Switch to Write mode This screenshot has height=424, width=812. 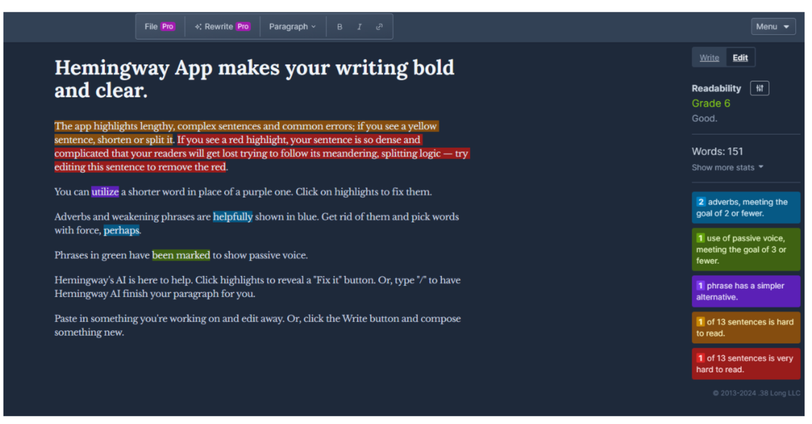(709, 58)
